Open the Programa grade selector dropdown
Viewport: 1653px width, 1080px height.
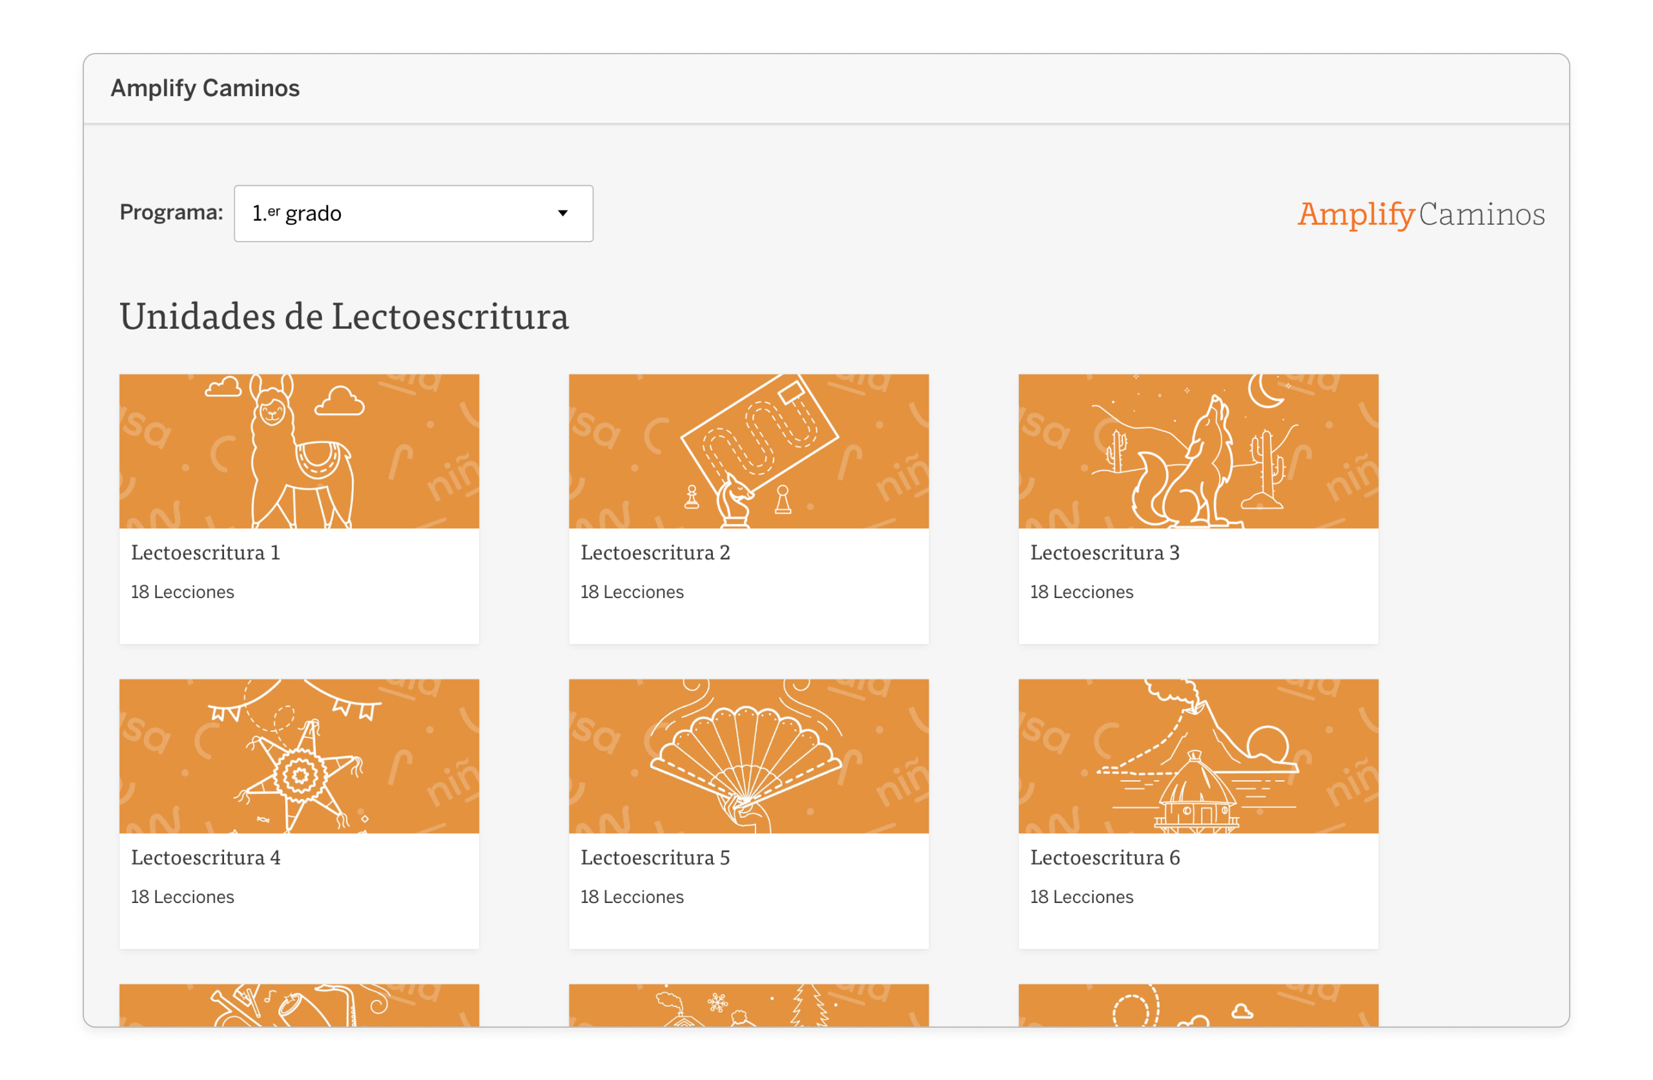pos(413,213)
